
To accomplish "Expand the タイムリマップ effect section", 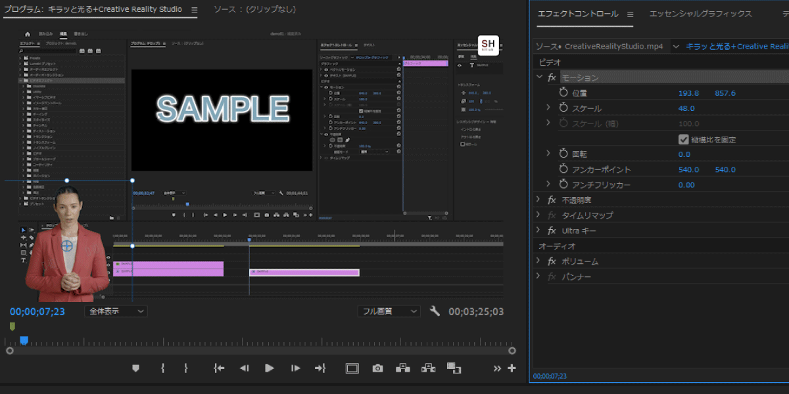I will pyautogui.click(x=538, y=215).
